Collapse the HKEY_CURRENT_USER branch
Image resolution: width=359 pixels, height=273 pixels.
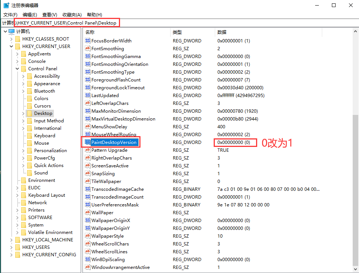pos(12,46)
